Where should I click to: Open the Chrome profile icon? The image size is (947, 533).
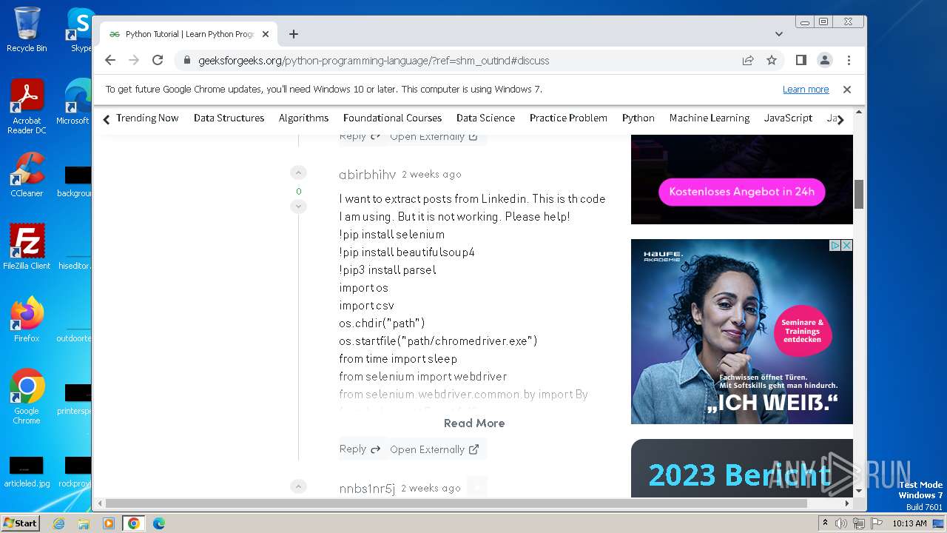click(x=825, y=61)
